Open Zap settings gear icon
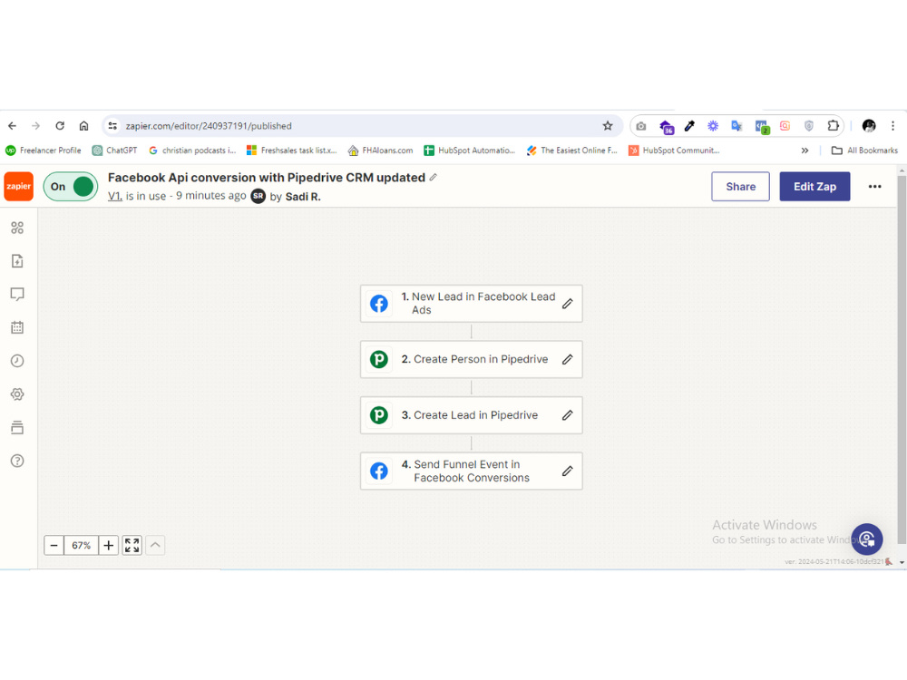907x680 pixels. click(17, 394)
